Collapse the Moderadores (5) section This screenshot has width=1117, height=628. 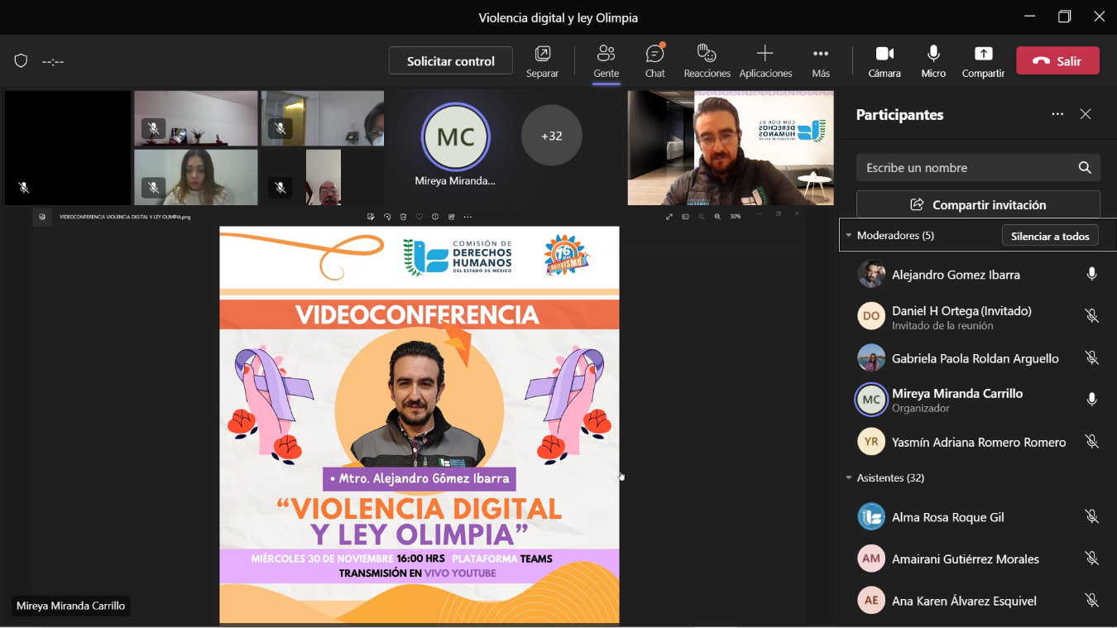click(x=849, y=236)
